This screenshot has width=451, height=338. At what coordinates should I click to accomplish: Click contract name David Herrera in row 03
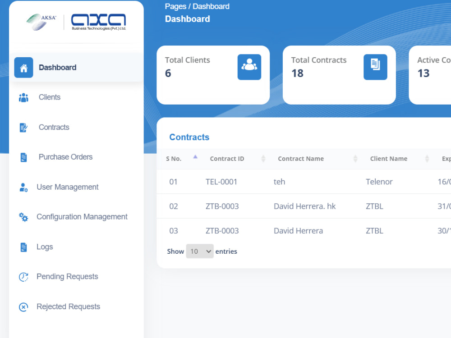(x=298, y=230)
